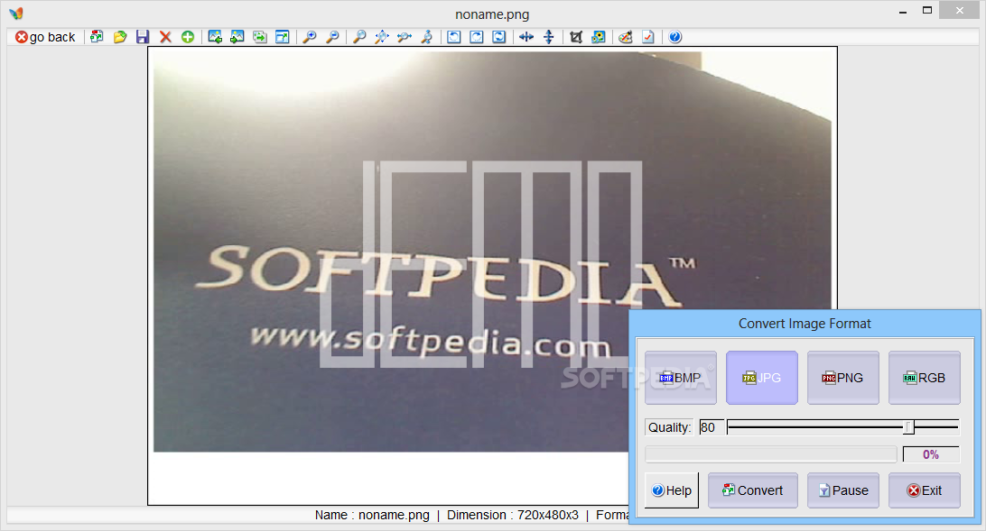Select the crop tool icon
The width and height of the screenshot is (986, 531).
click(576, 37)
